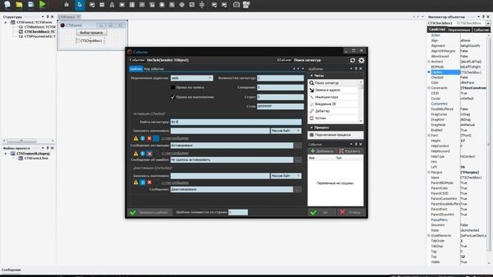Click 'Применить шаблон' button
Screen dimensions: 493x277
tap(150, 212)
